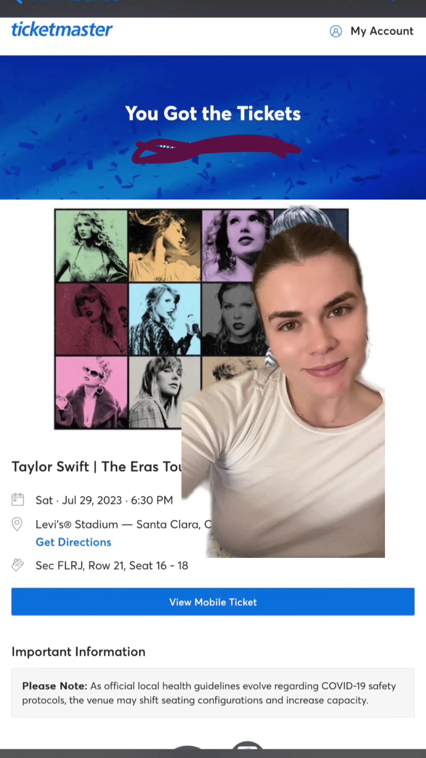Viewport: 426px width, 758px height.
Task: Select the orange-tinted album panel
Action: click(x=165, y=246)
